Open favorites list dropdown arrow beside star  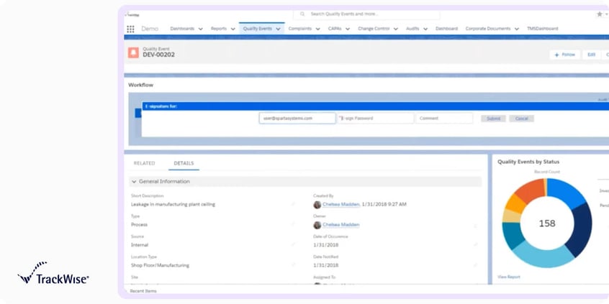click(607, 14)
